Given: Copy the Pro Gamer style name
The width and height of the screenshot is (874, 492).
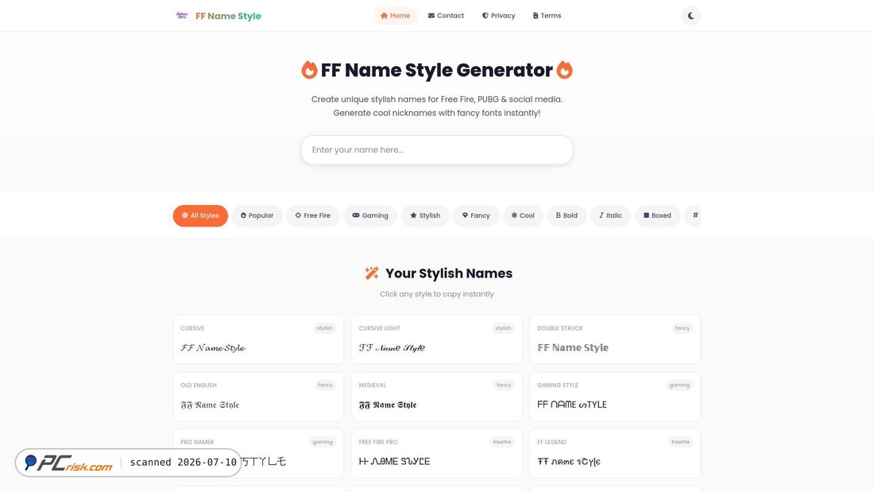Looking at the screenshot, I should 259,454.
